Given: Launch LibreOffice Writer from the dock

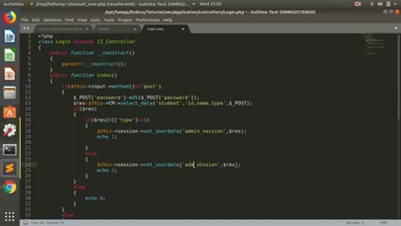Looking at the screenshot, I should coord(10,36).
